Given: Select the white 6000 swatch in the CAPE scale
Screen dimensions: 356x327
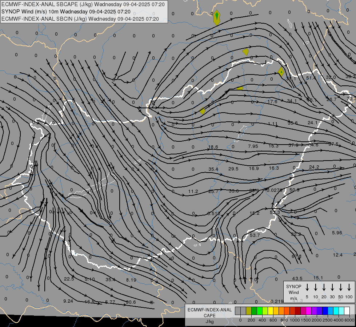Looking at the screenshot, I should tap(347, 311).
